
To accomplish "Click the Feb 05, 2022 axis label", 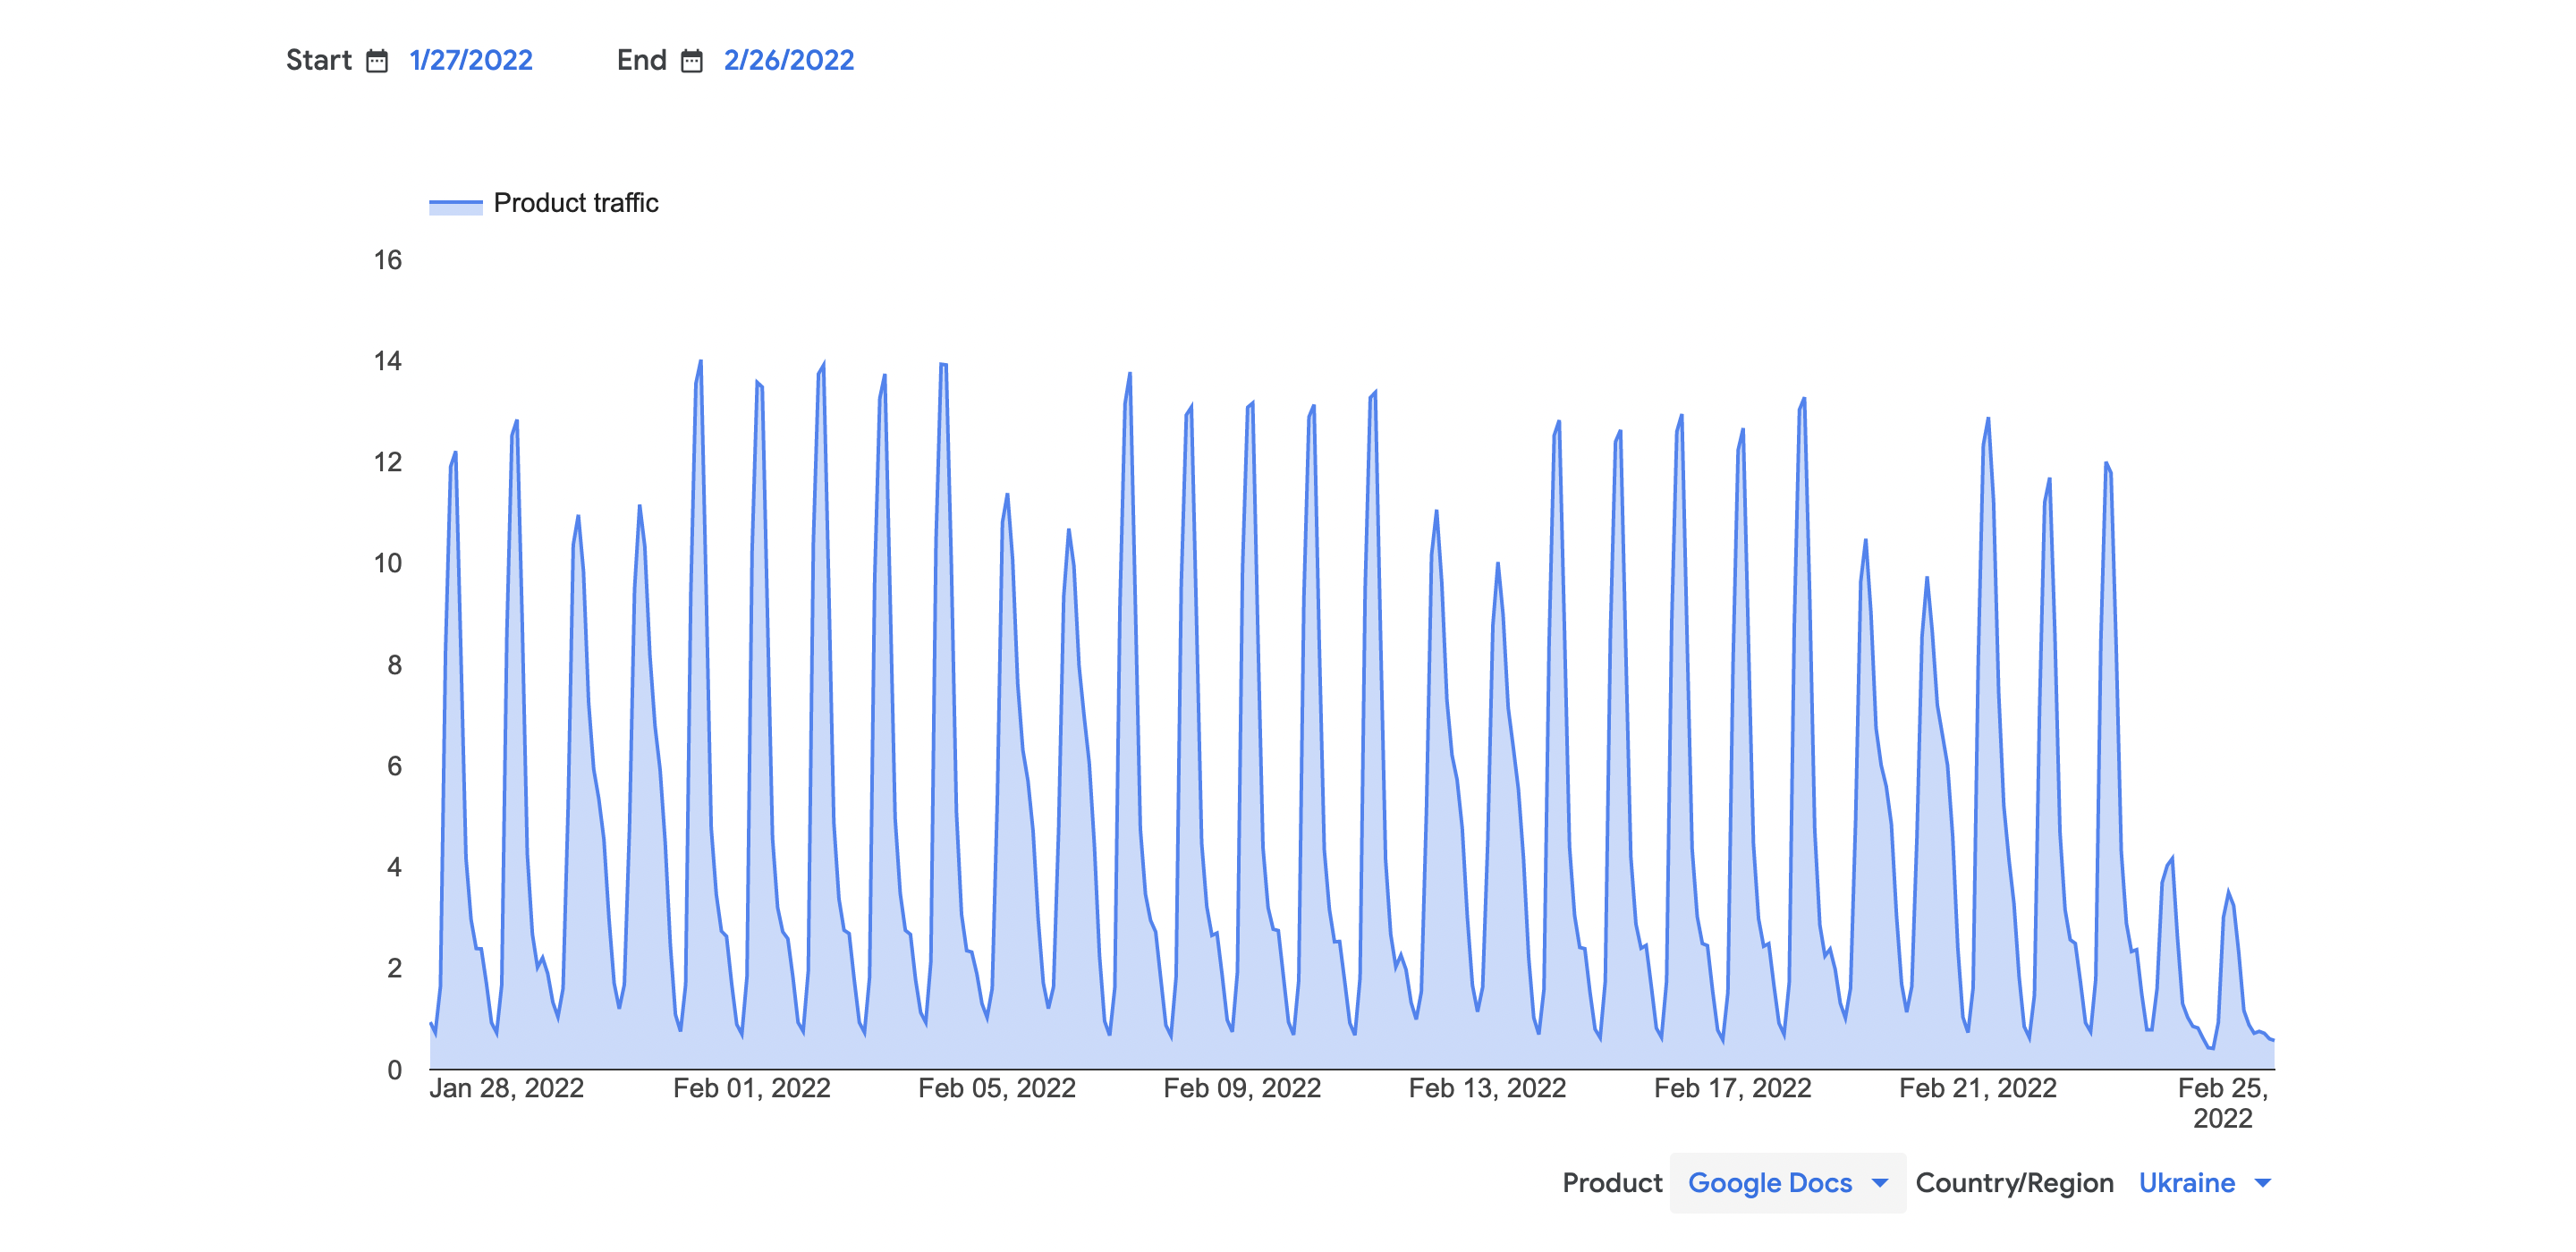I will 996,1088.
